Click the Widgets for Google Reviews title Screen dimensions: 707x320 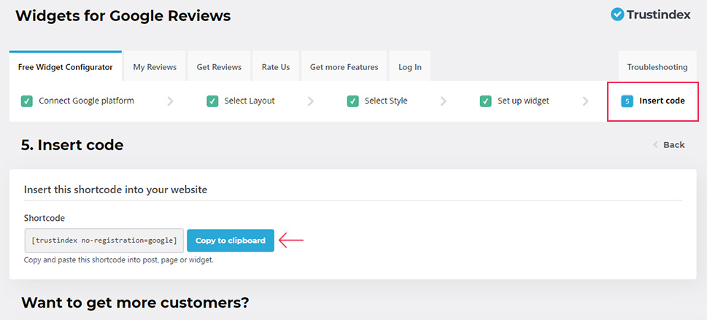coord(123,16)
